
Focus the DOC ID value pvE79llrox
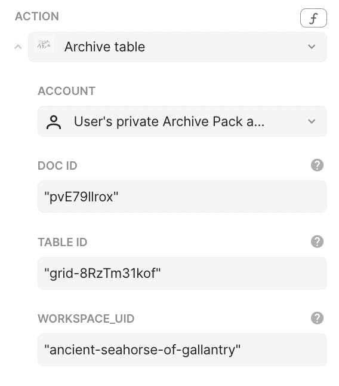[81, 197]
